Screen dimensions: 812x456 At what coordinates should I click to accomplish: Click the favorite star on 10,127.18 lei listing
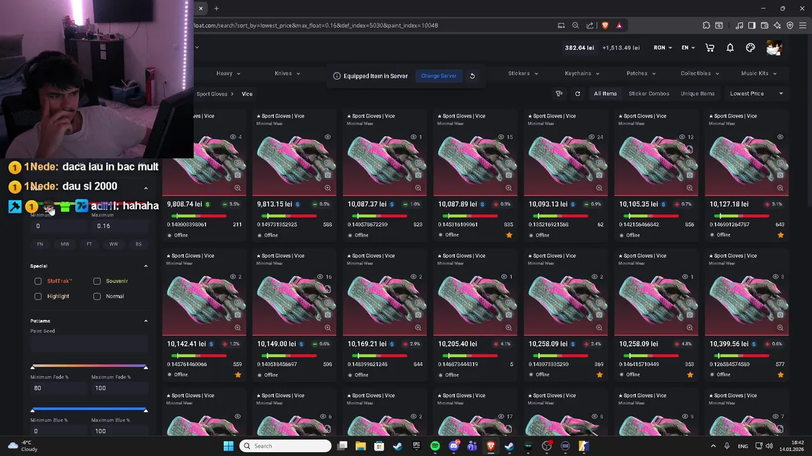point(780,235)
